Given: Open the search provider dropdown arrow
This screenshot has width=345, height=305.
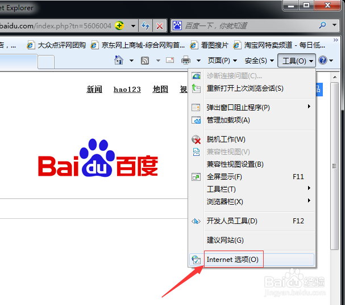Looking at the screenshot, I should (334, 25).
